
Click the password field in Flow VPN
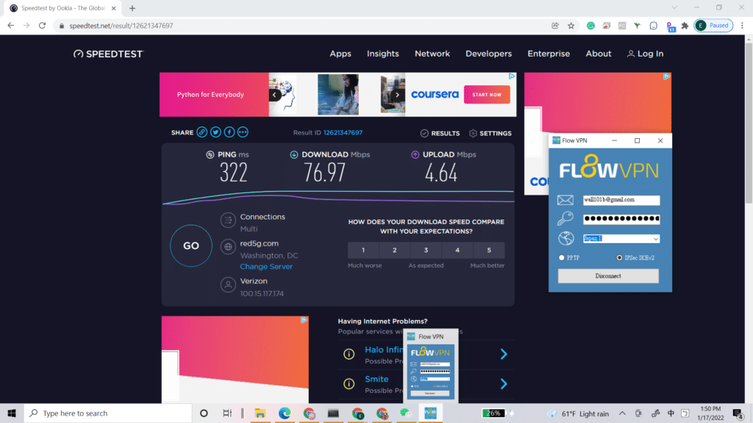[621, 219]
